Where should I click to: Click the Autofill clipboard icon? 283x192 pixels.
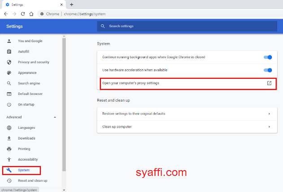(9, 51)
